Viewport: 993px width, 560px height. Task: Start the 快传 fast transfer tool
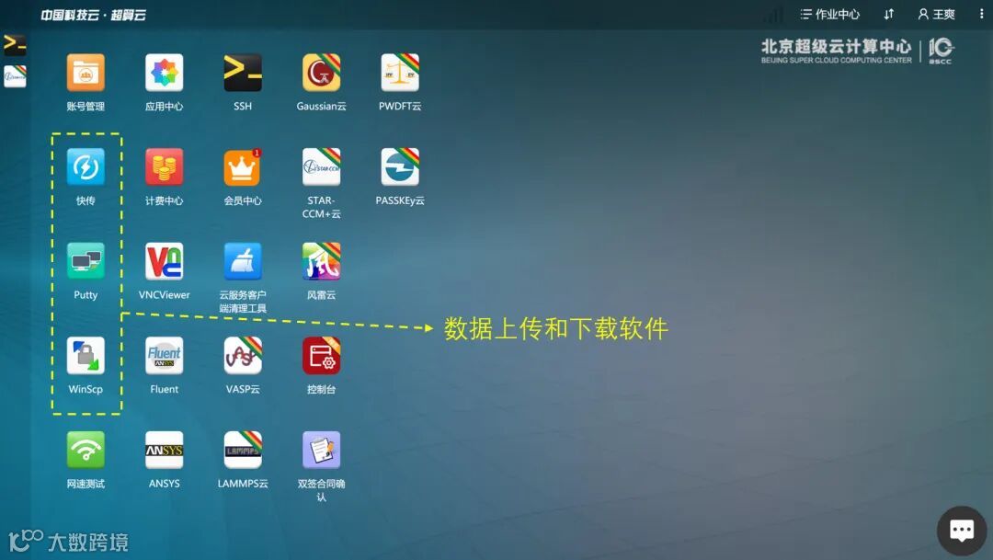[86, 167]
